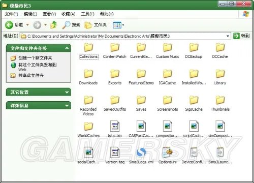The height and width of the screenshot is (183, 254).
Task: Select the CASPartCac... file
Action: pos(141,129)
